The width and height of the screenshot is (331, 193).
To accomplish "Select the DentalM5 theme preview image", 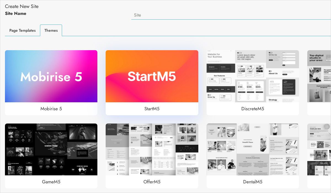I will coord(253,149).
